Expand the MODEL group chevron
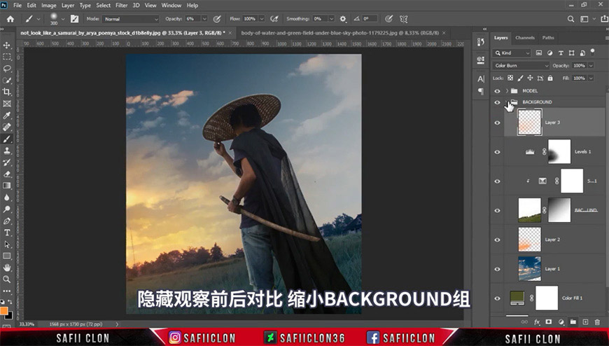This screenshot has height=346, width=609. (507, 91)
